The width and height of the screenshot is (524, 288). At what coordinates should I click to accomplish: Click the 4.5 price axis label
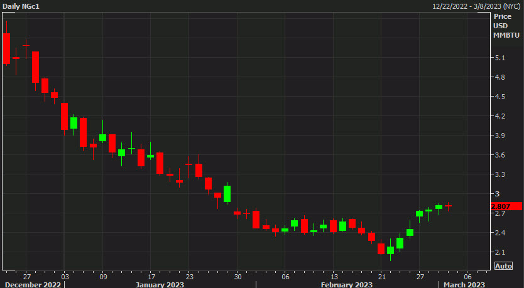(x=500, y=97)
